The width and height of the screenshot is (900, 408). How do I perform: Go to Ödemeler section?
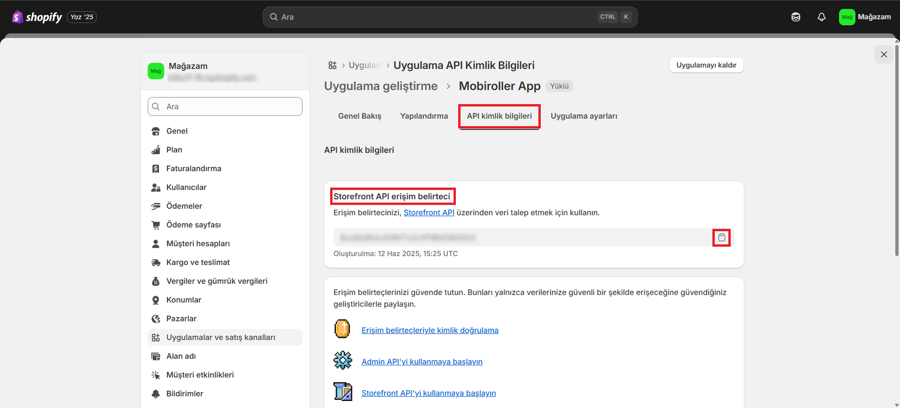point(225,206)
